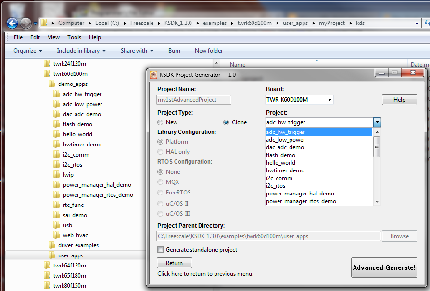Click the adc_hw_trigger folder icon in tree
Image resolution: width=430 pixels, height=291 pixels.
point(56,94)
